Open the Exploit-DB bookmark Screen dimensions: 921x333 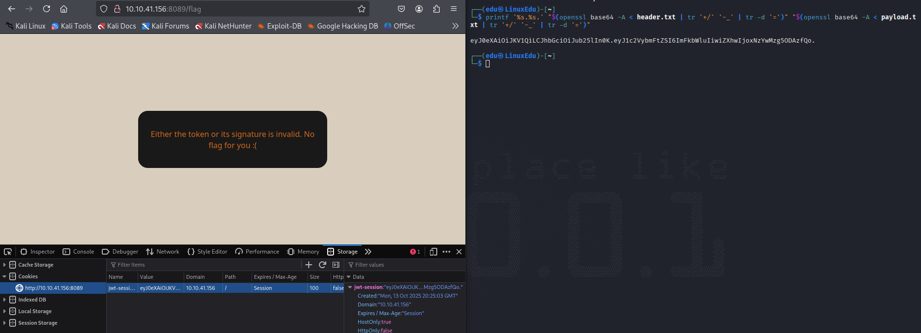click(280, 26)
